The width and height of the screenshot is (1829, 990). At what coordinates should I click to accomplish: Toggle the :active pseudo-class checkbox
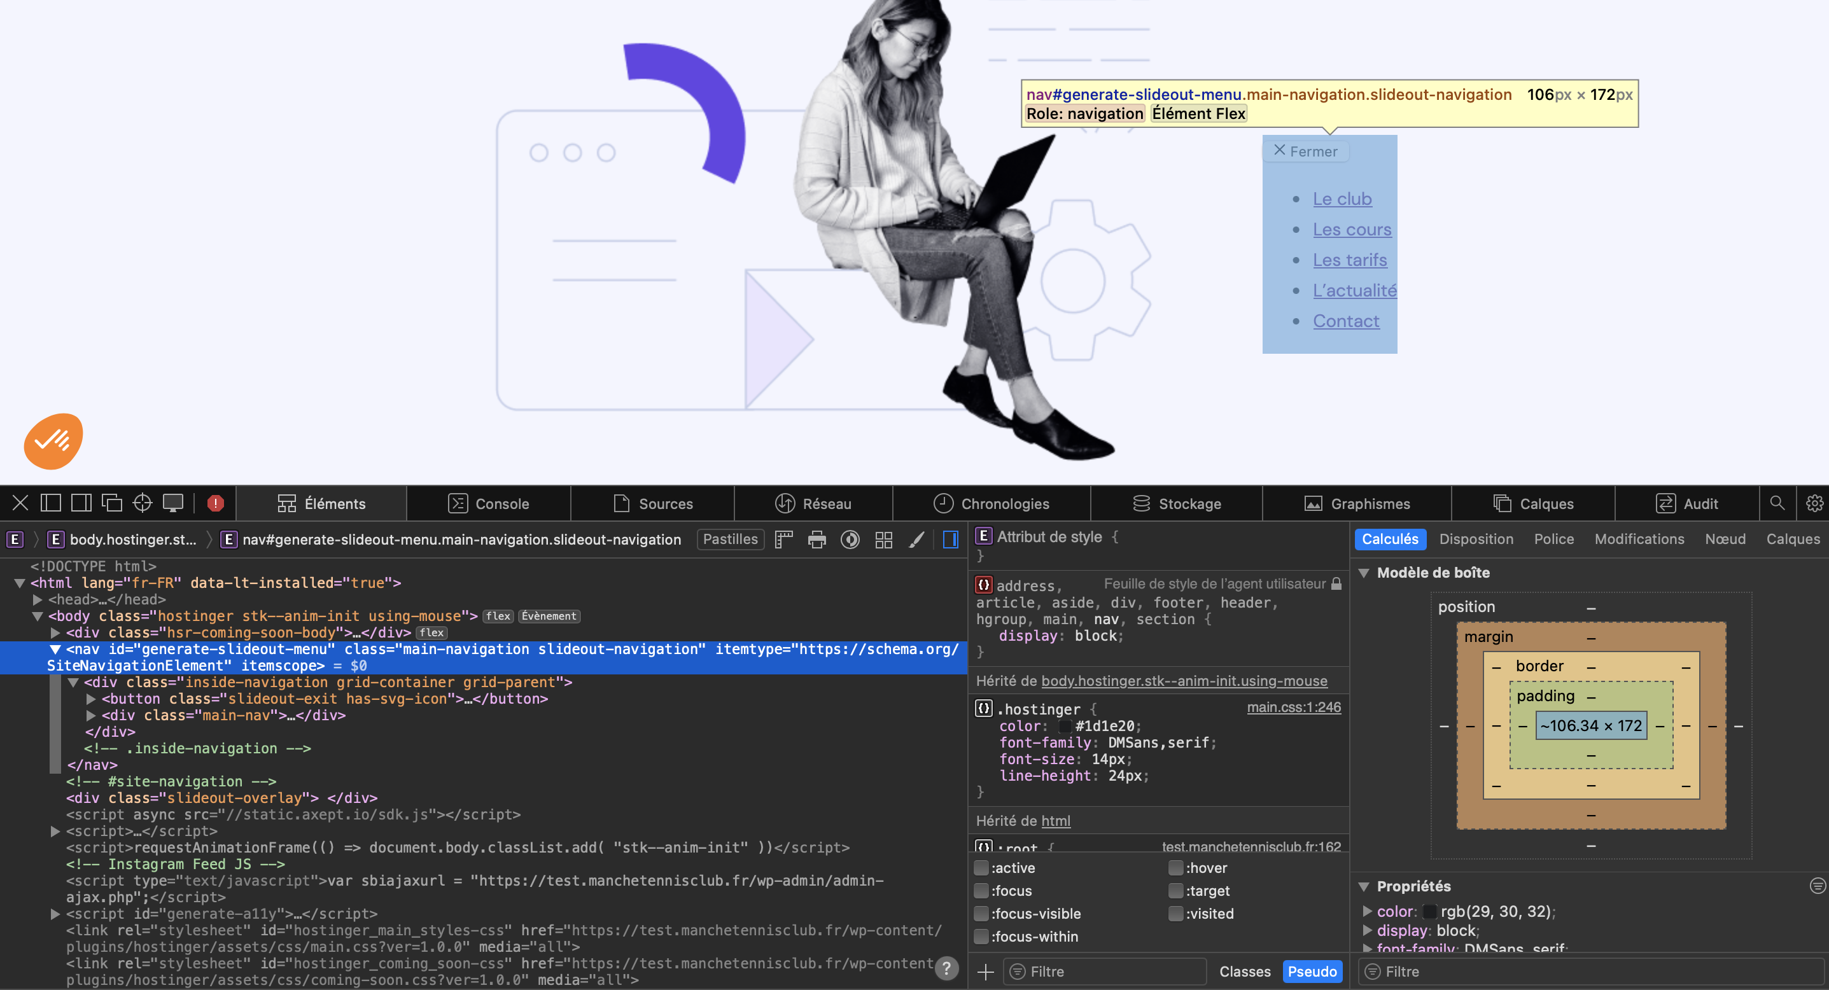(x=981, y=867)
